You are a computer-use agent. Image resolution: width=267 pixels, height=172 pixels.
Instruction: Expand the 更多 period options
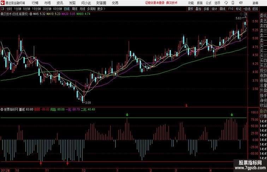pyautogui.click(x=101, y=9)
